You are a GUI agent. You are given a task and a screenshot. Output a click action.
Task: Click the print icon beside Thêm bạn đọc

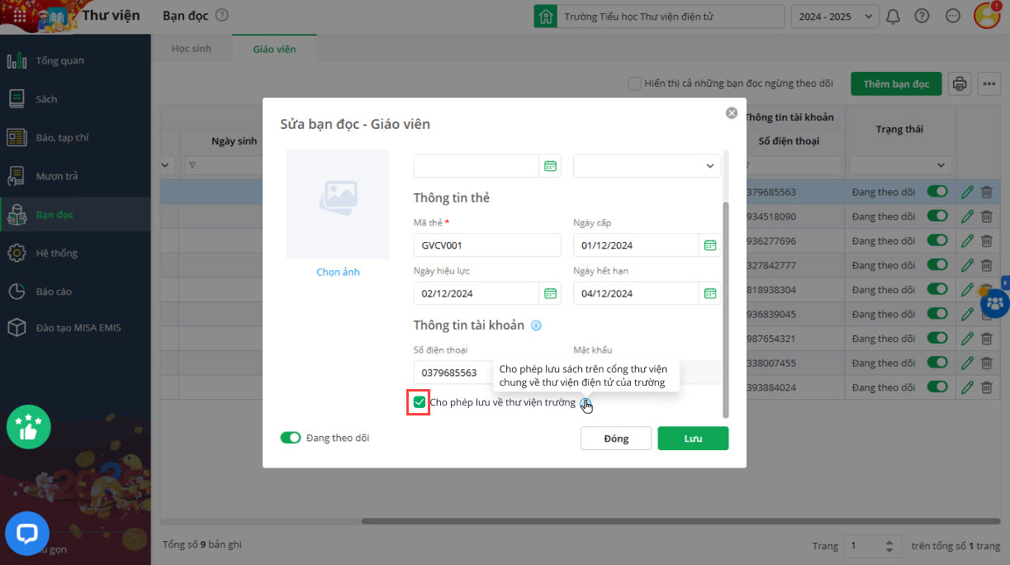pos(959,83)
